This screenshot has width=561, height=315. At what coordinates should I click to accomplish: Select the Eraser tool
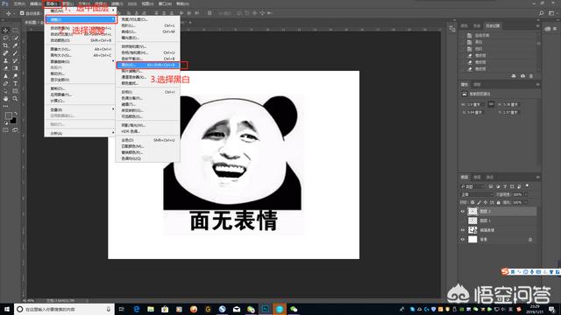coord(5,68)
